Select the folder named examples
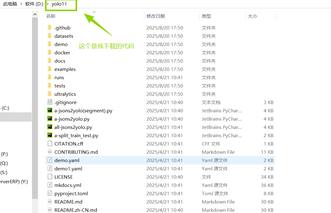This screenshot has width=331, height=213. coord(65,69)
